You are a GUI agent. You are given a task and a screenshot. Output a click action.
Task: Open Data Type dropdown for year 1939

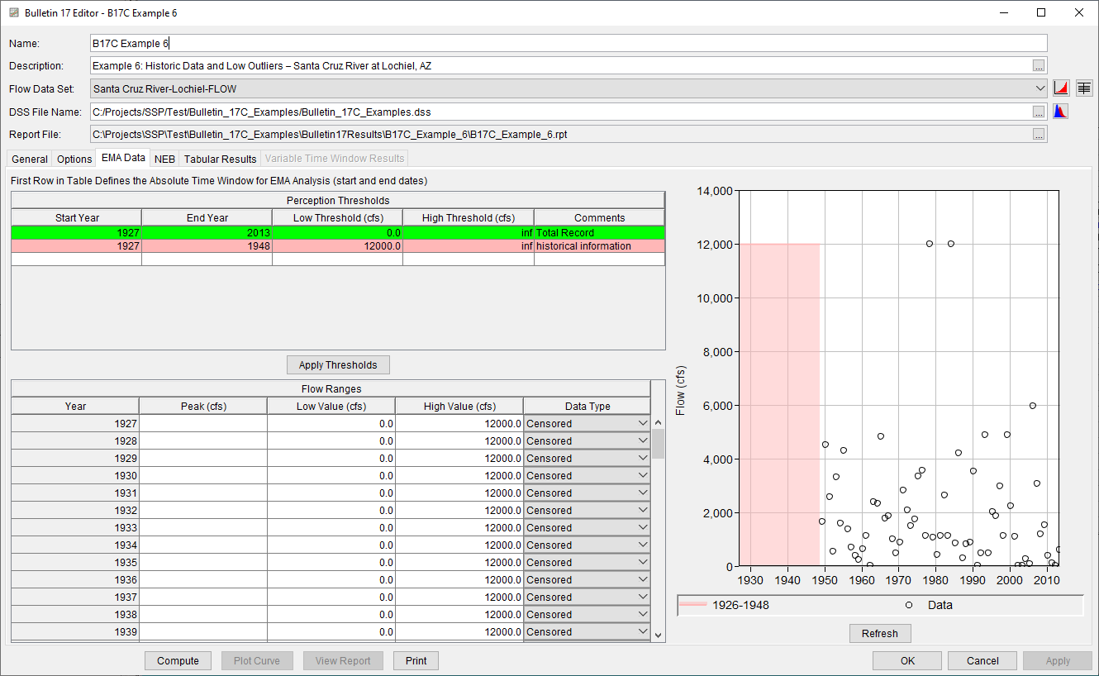[x=643, y=631]
